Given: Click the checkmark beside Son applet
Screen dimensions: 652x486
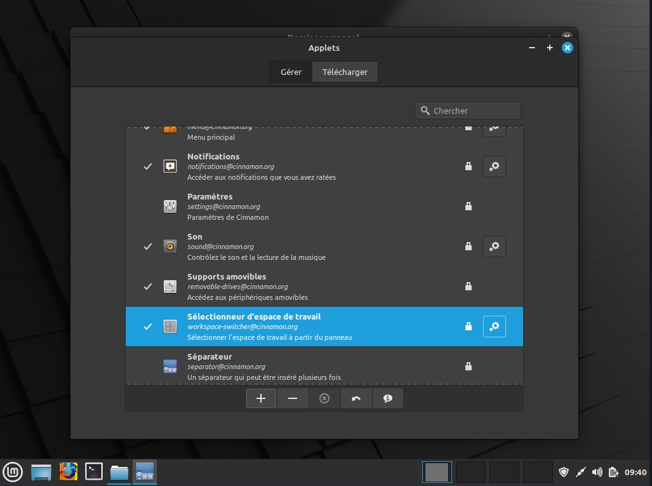Looking at the screenshot, I should (148, 246).
